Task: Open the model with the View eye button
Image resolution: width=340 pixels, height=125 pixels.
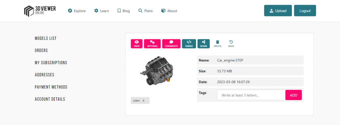Action: point(136,44)
